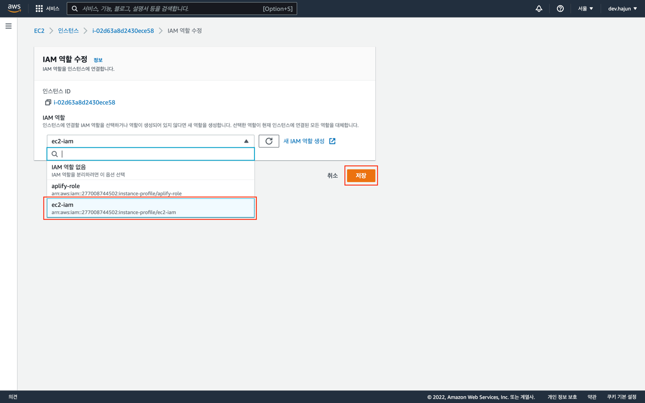645x403 pixels.
Task: Click the 서비스 menu label
Action: pos(52,9)
